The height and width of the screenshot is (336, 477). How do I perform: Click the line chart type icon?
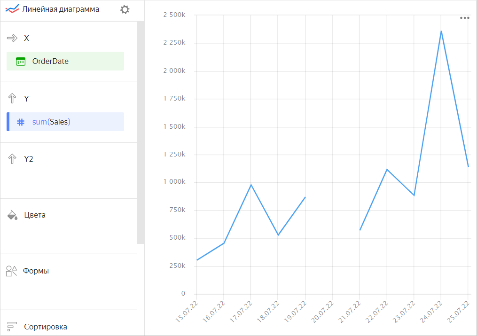(12, 9)
